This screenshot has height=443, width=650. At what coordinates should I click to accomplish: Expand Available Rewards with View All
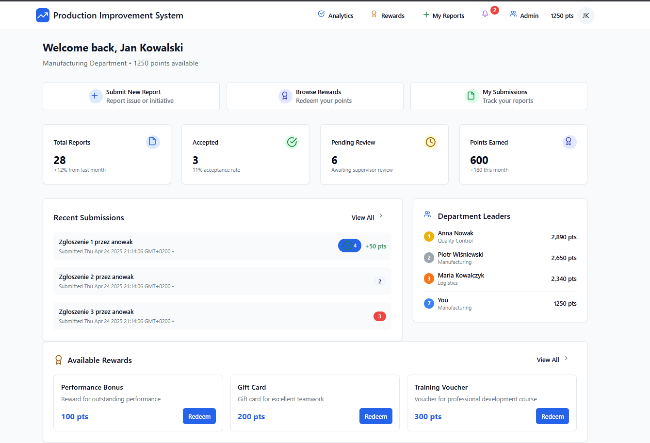pyautogui.click(x=552, y=360)
